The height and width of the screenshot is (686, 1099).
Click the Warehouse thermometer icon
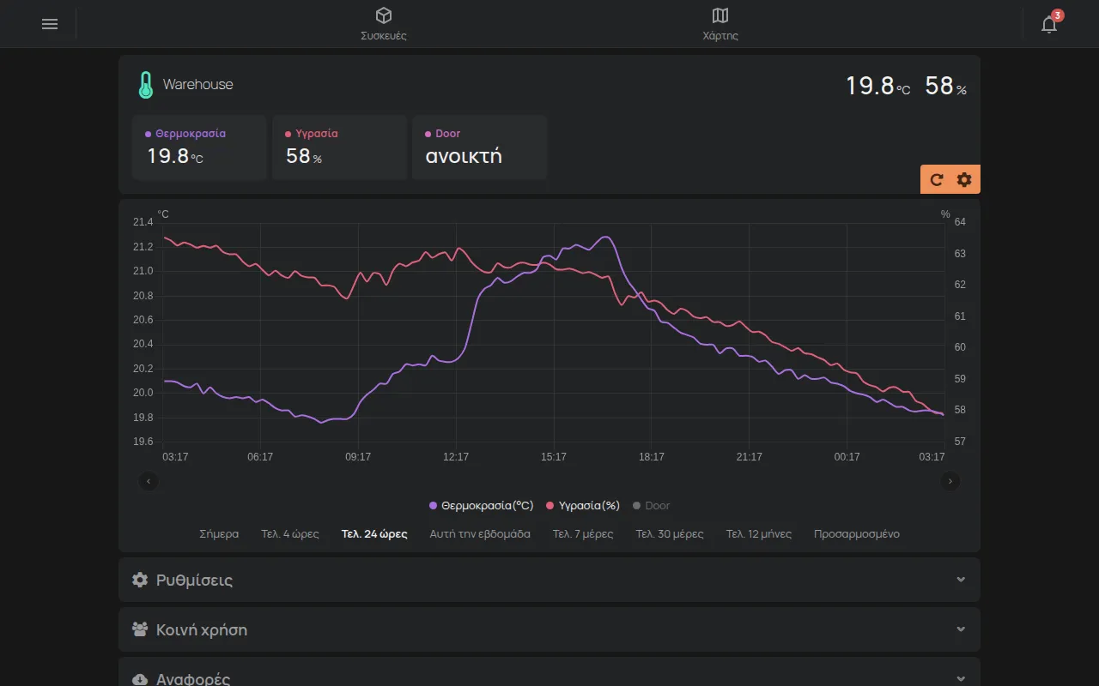[146, 85]
